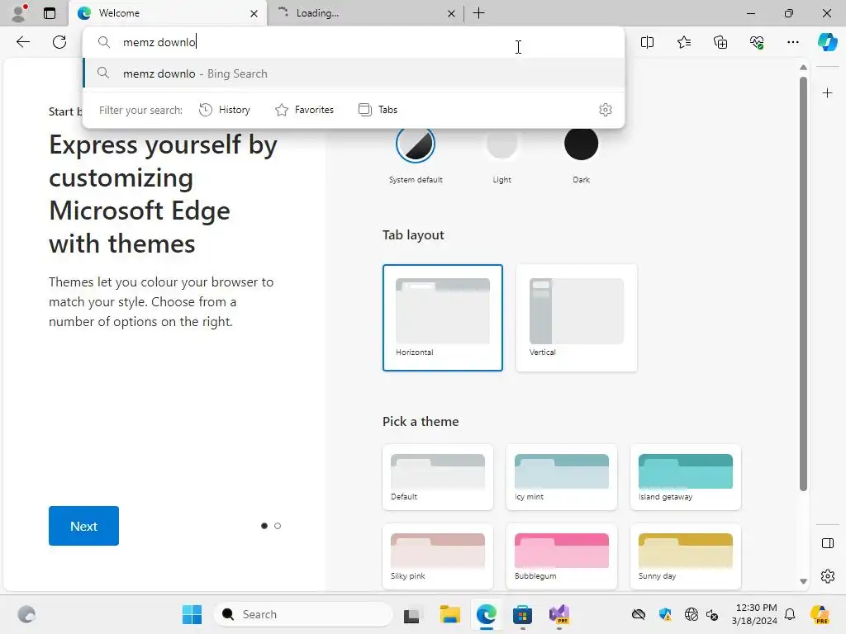Click page scrollbar up arrow
The height and width of the screenshot is (634, 846).
[803, 68]
